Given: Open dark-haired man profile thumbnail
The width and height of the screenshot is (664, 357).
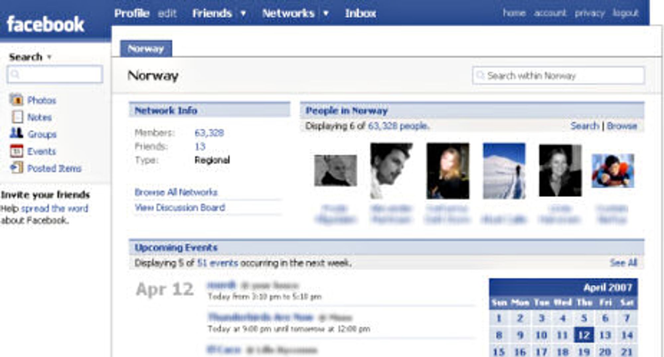Looking at the screenshot, I should tap(391, 171).
